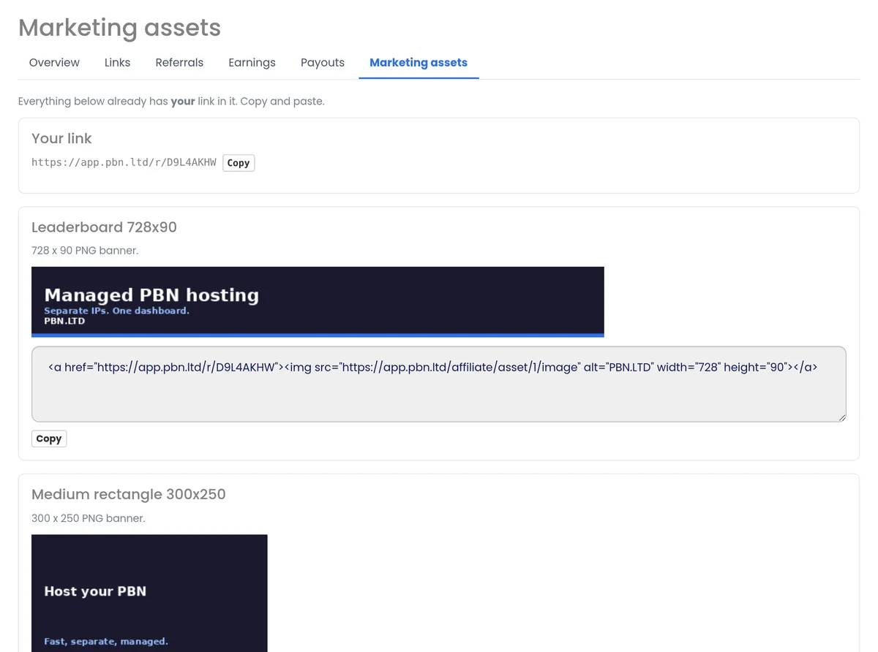The width and height of the screenshot is (878, 652).
Task: Select the affiliate URL text app.pbn.ltd/r/D9L4AKHW
Action: pyautogui.click(x=124, y=162)
